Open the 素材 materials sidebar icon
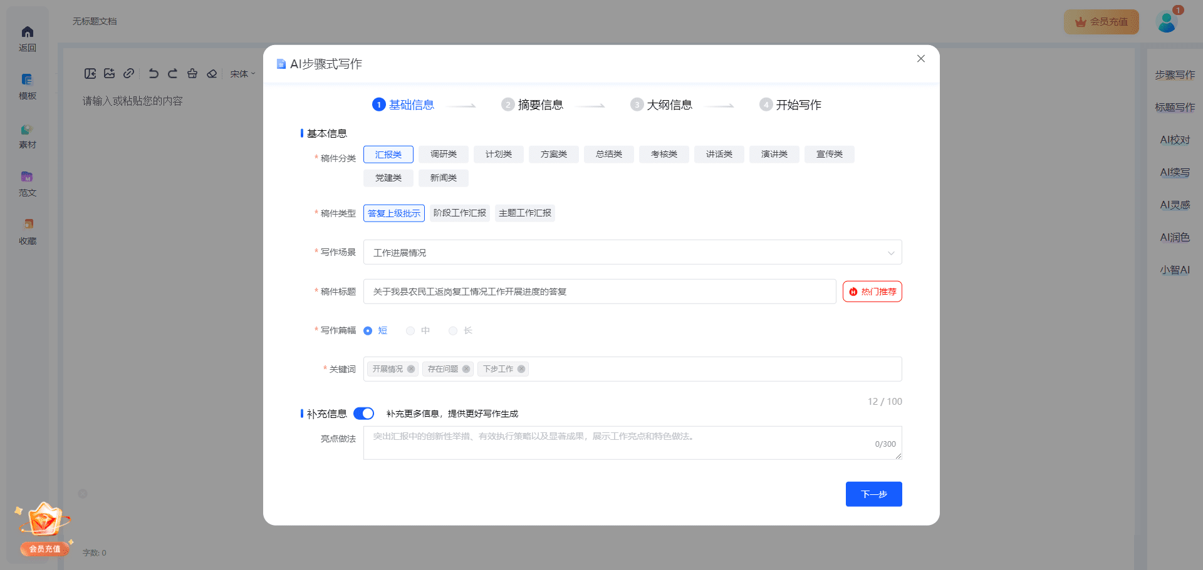 click(x=27, y=130)
